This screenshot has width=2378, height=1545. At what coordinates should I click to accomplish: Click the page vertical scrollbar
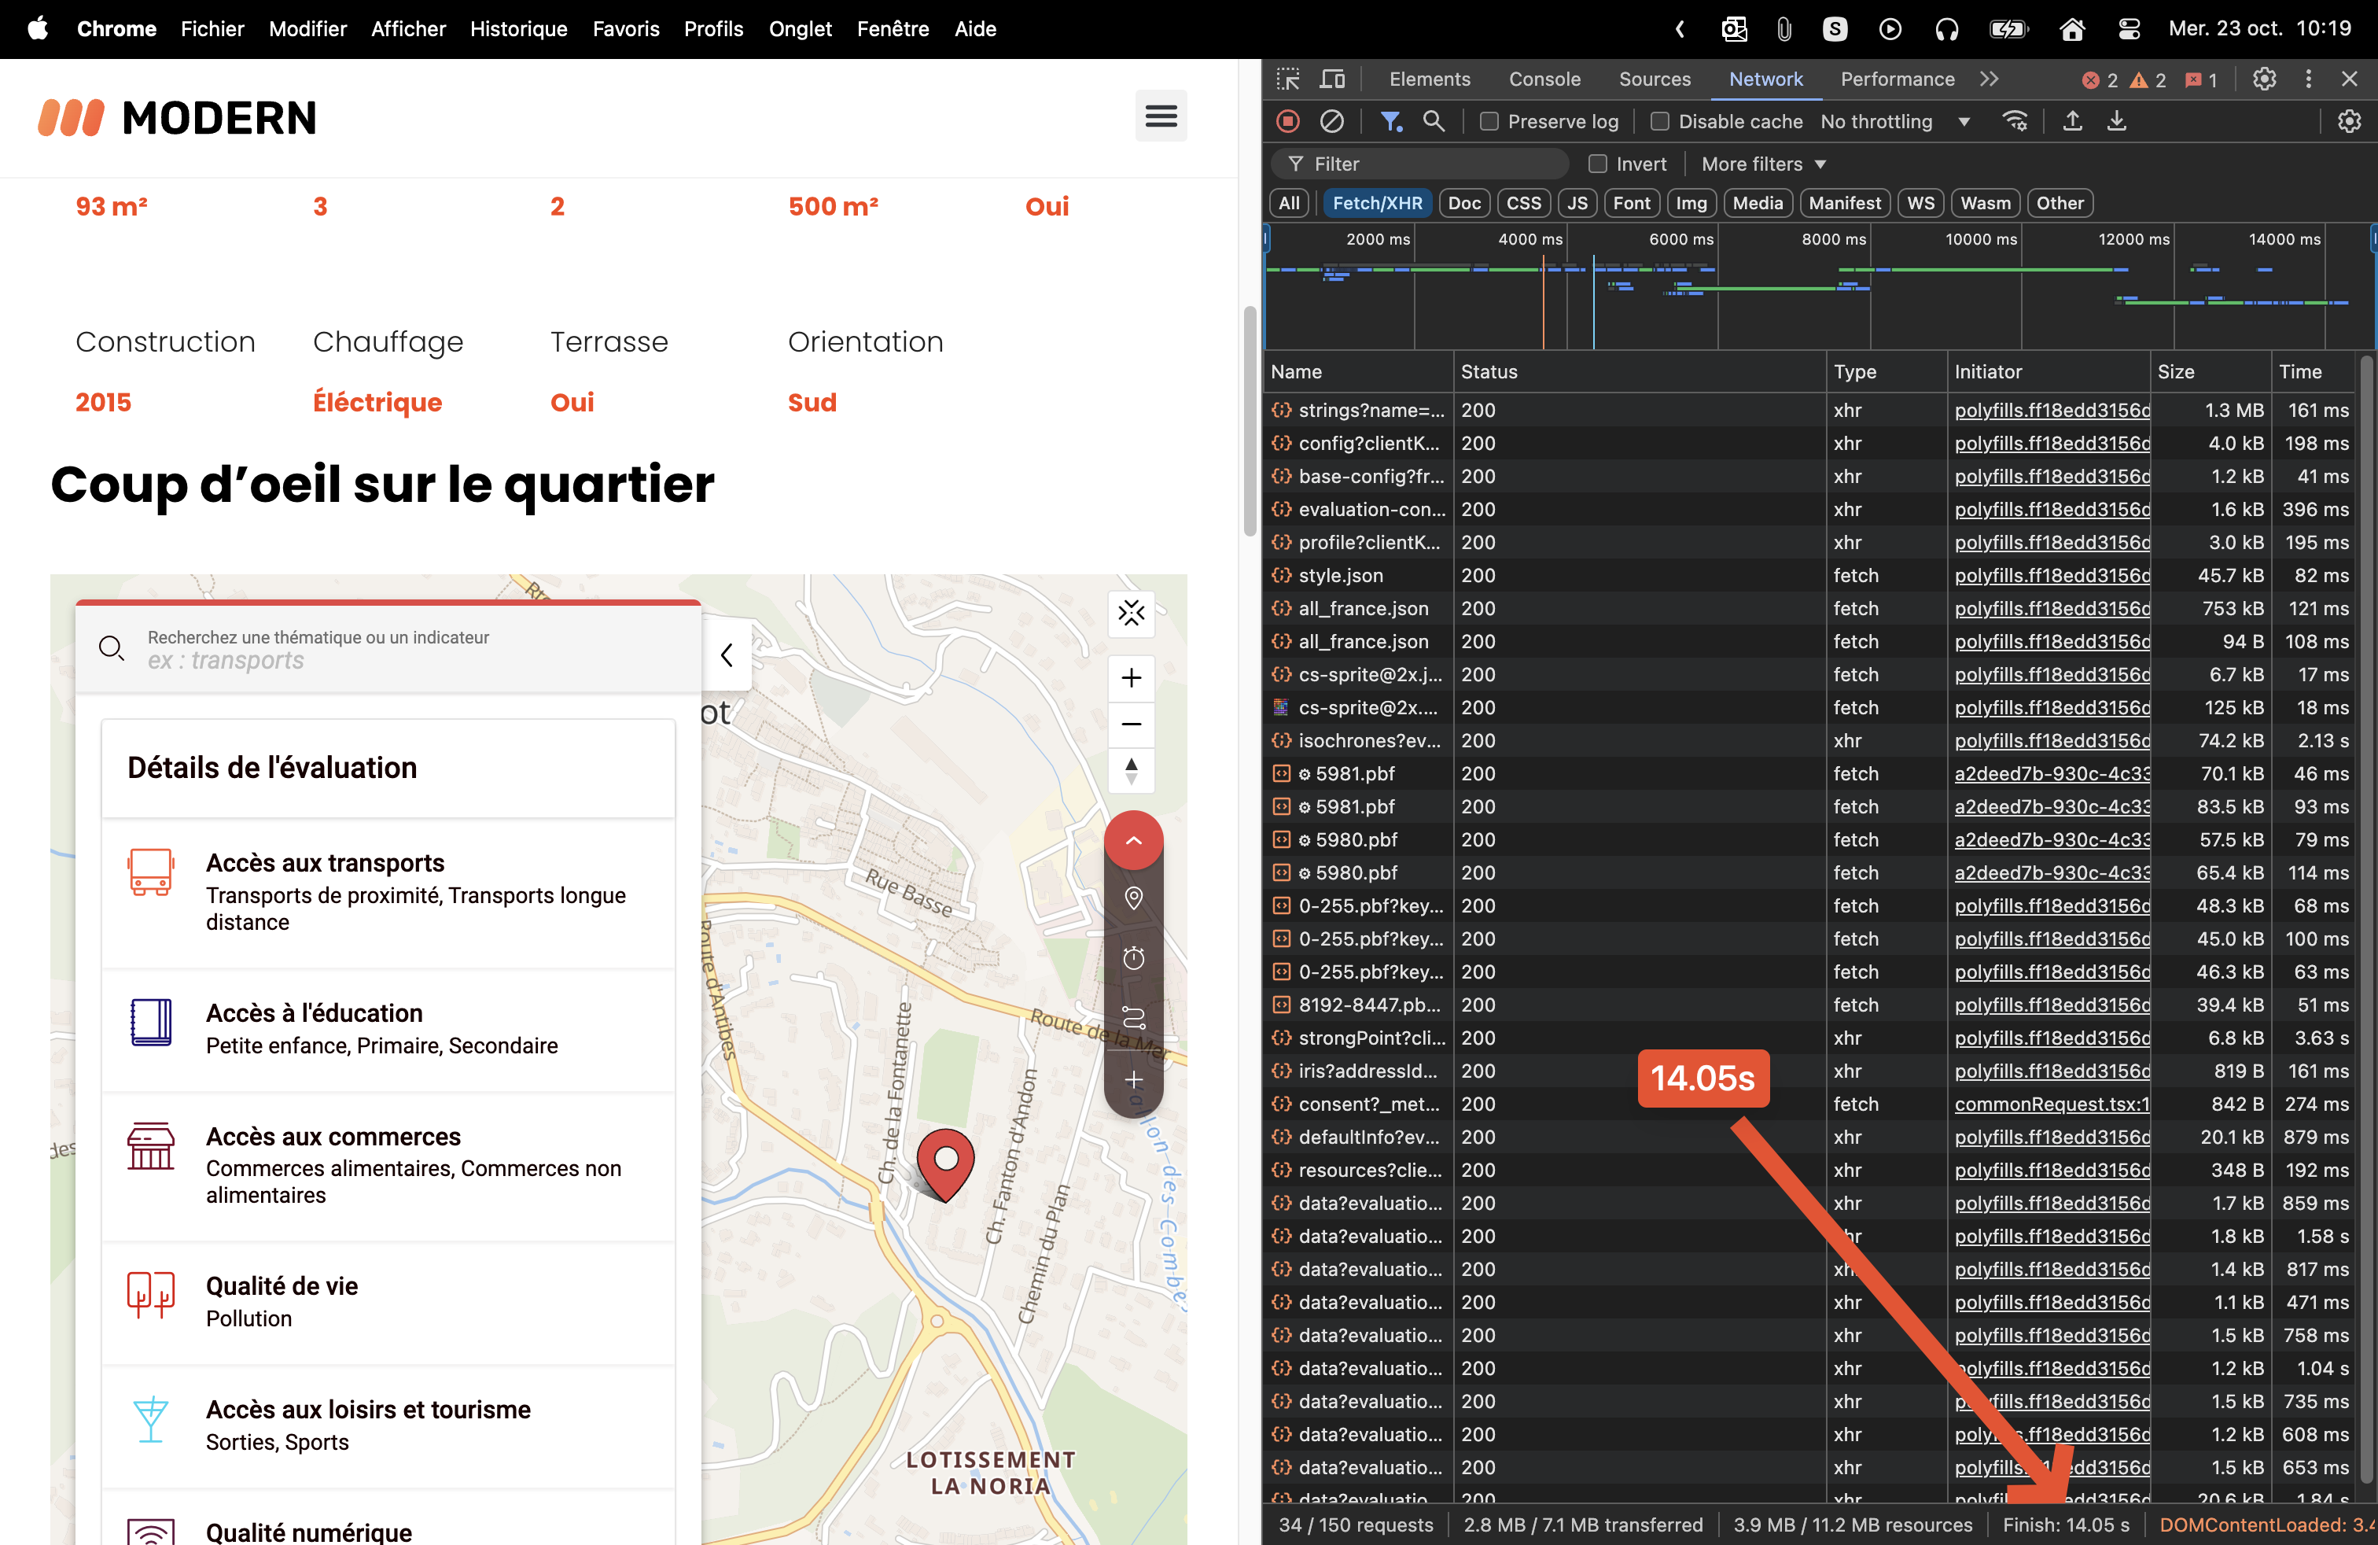pos(1249,421)
